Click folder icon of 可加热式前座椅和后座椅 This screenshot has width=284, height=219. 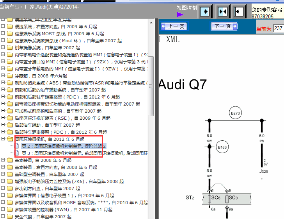10,111
